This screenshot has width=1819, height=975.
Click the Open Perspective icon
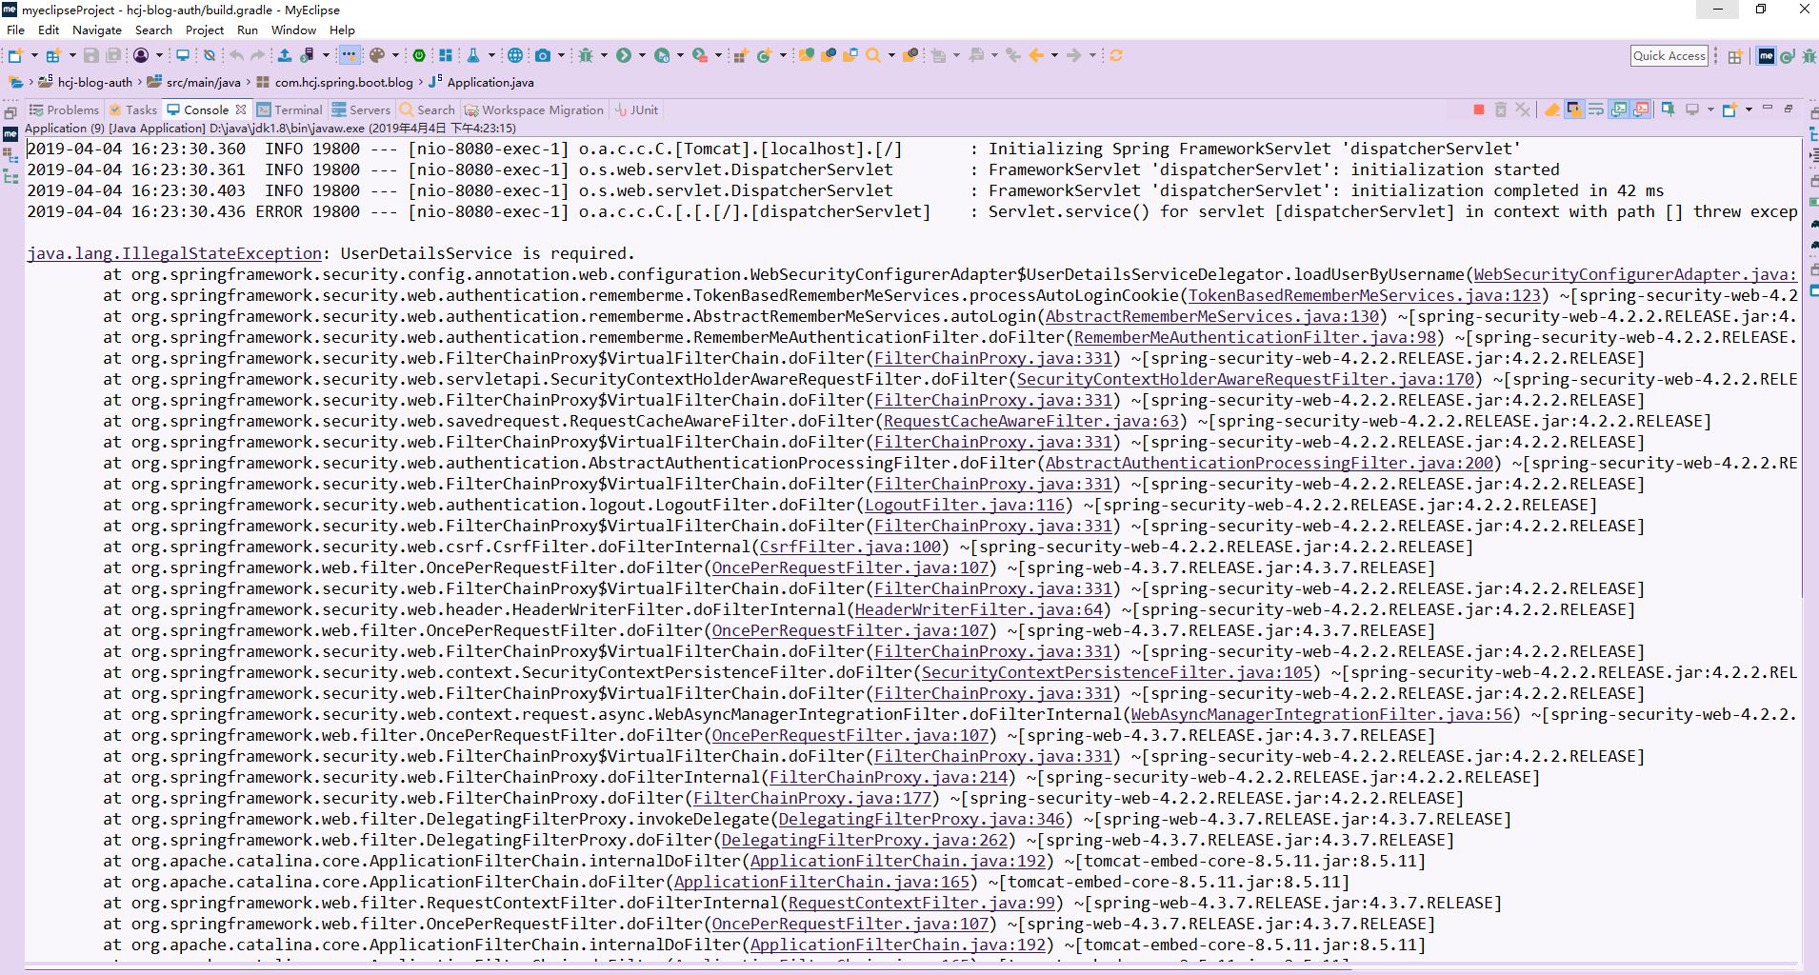coord(1735,56)
